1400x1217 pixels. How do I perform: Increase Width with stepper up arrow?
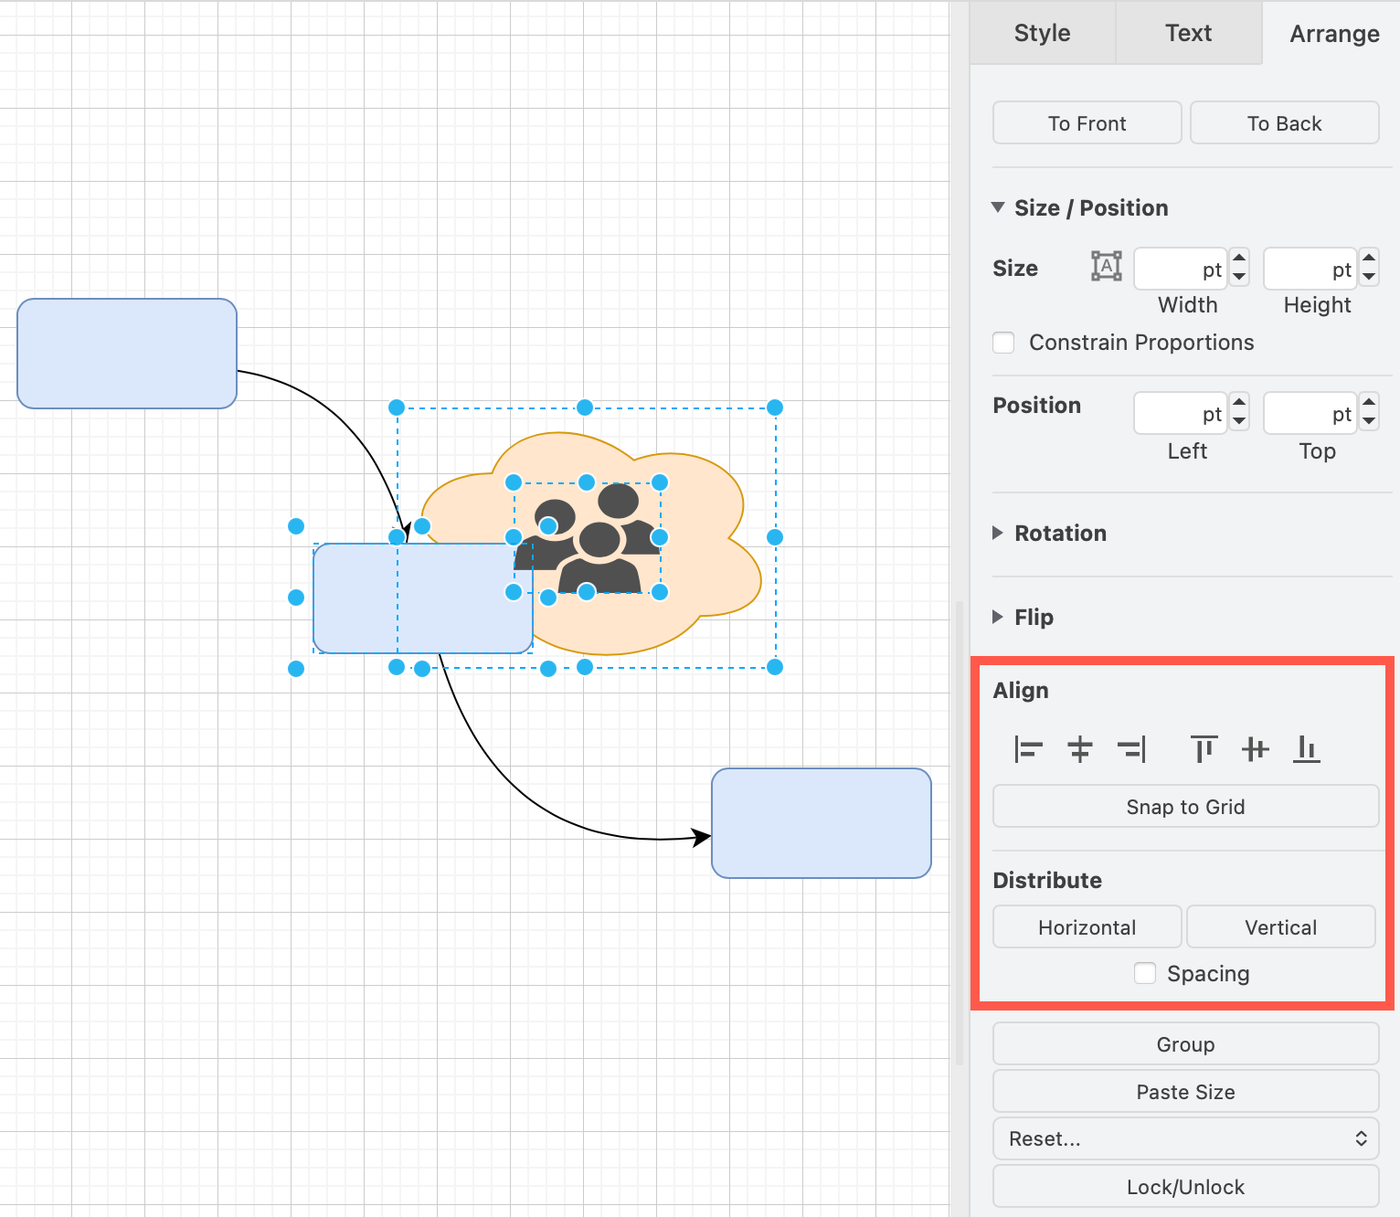tap(1239, 258)
